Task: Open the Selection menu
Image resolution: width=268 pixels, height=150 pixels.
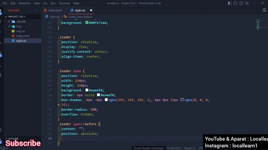Action: 24,3
